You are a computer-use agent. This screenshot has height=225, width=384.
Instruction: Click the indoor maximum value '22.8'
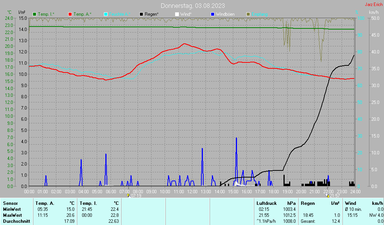tap(115, 215)
